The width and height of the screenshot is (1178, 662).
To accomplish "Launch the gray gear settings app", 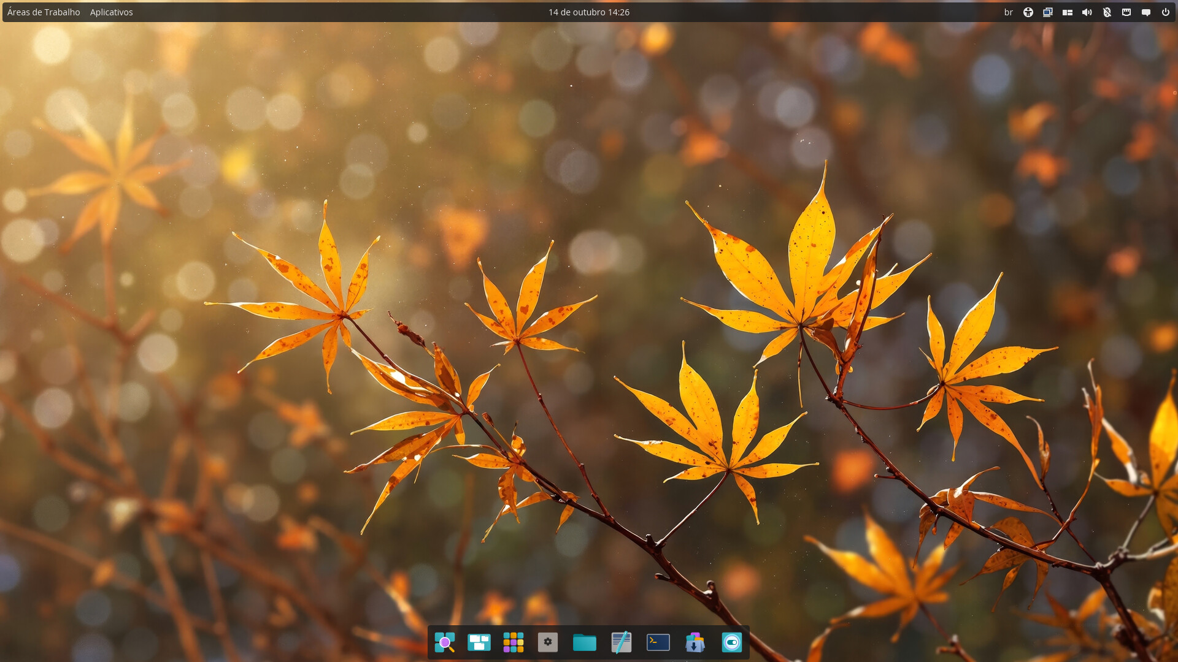I will pos(548,642).
